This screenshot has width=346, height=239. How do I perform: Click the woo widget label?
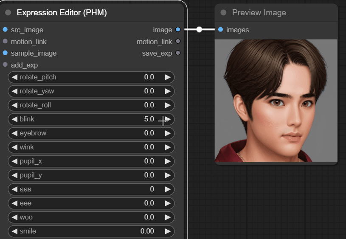(x=26, y=217)
